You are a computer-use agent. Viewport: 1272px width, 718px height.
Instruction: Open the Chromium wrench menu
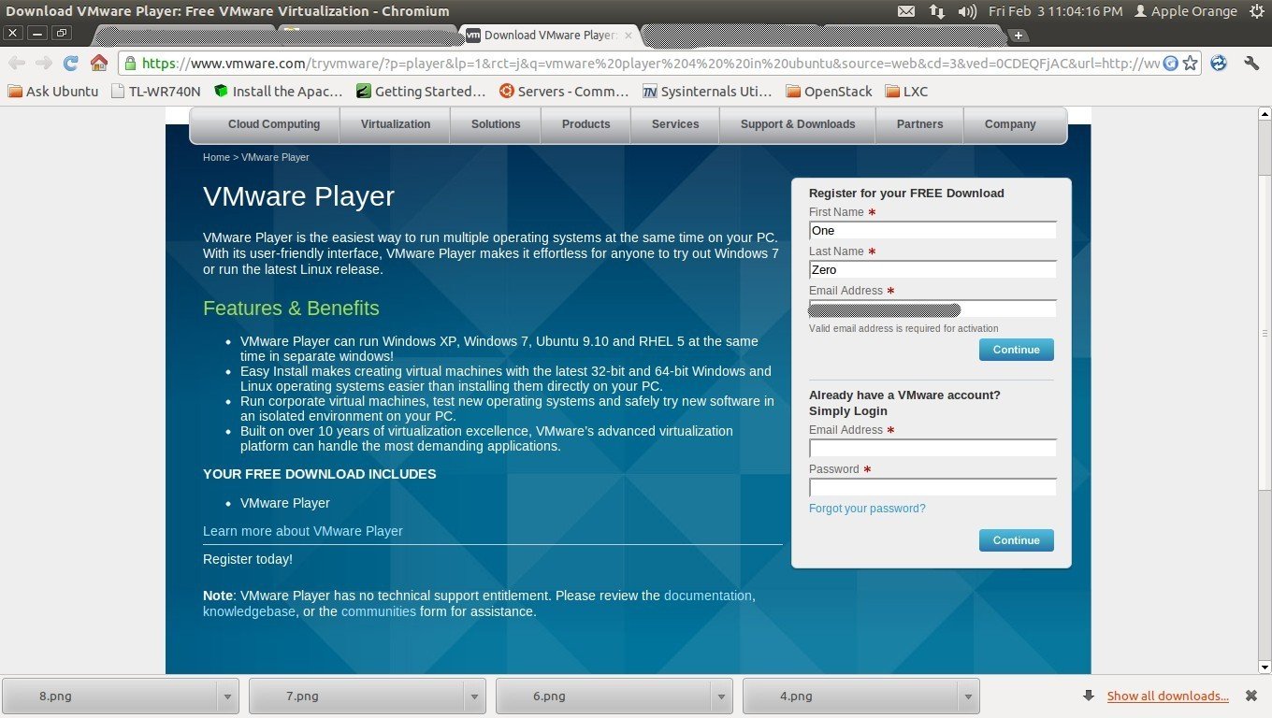tap(1251, 64)
